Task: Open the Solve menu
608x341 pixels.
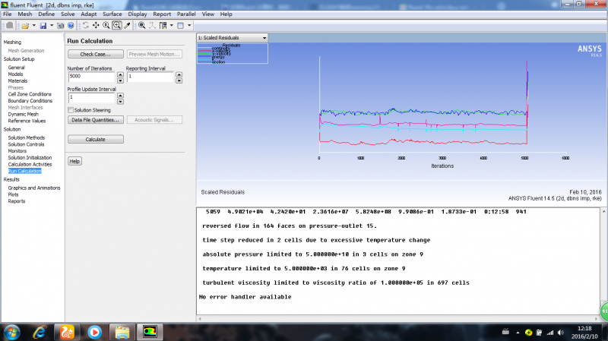Action: pos(68,14)
